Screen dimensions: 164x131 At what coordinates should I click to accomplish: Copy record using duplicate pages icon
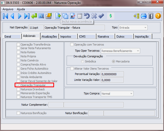click(65, 16)
